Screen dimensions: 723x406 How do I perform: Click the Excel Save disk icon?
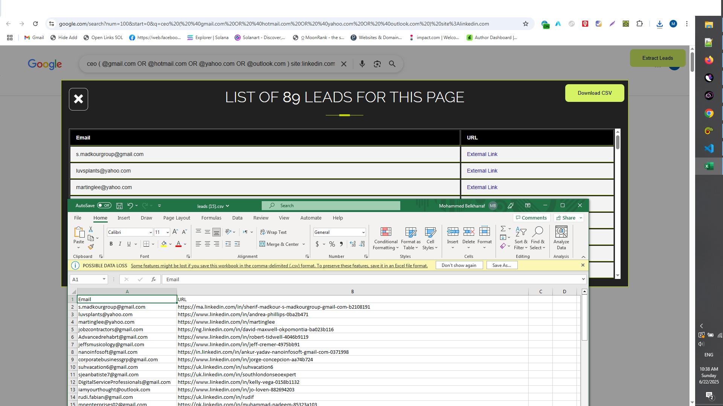coord(119,206)
